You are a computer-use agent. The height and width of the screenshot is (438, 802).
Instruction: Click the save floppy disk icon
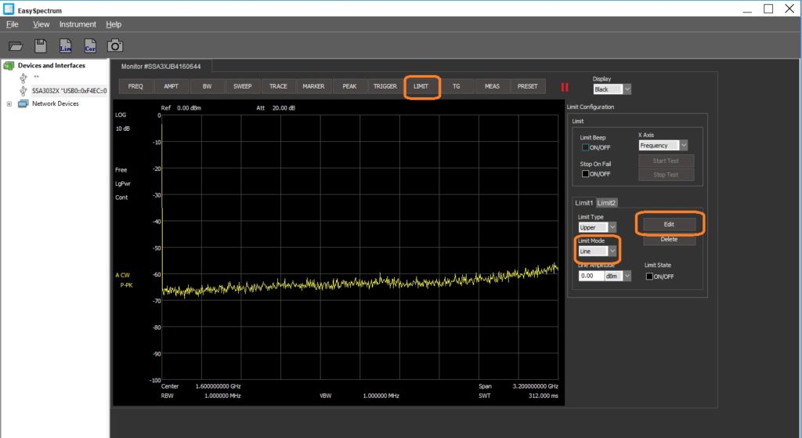coord(42,46)
